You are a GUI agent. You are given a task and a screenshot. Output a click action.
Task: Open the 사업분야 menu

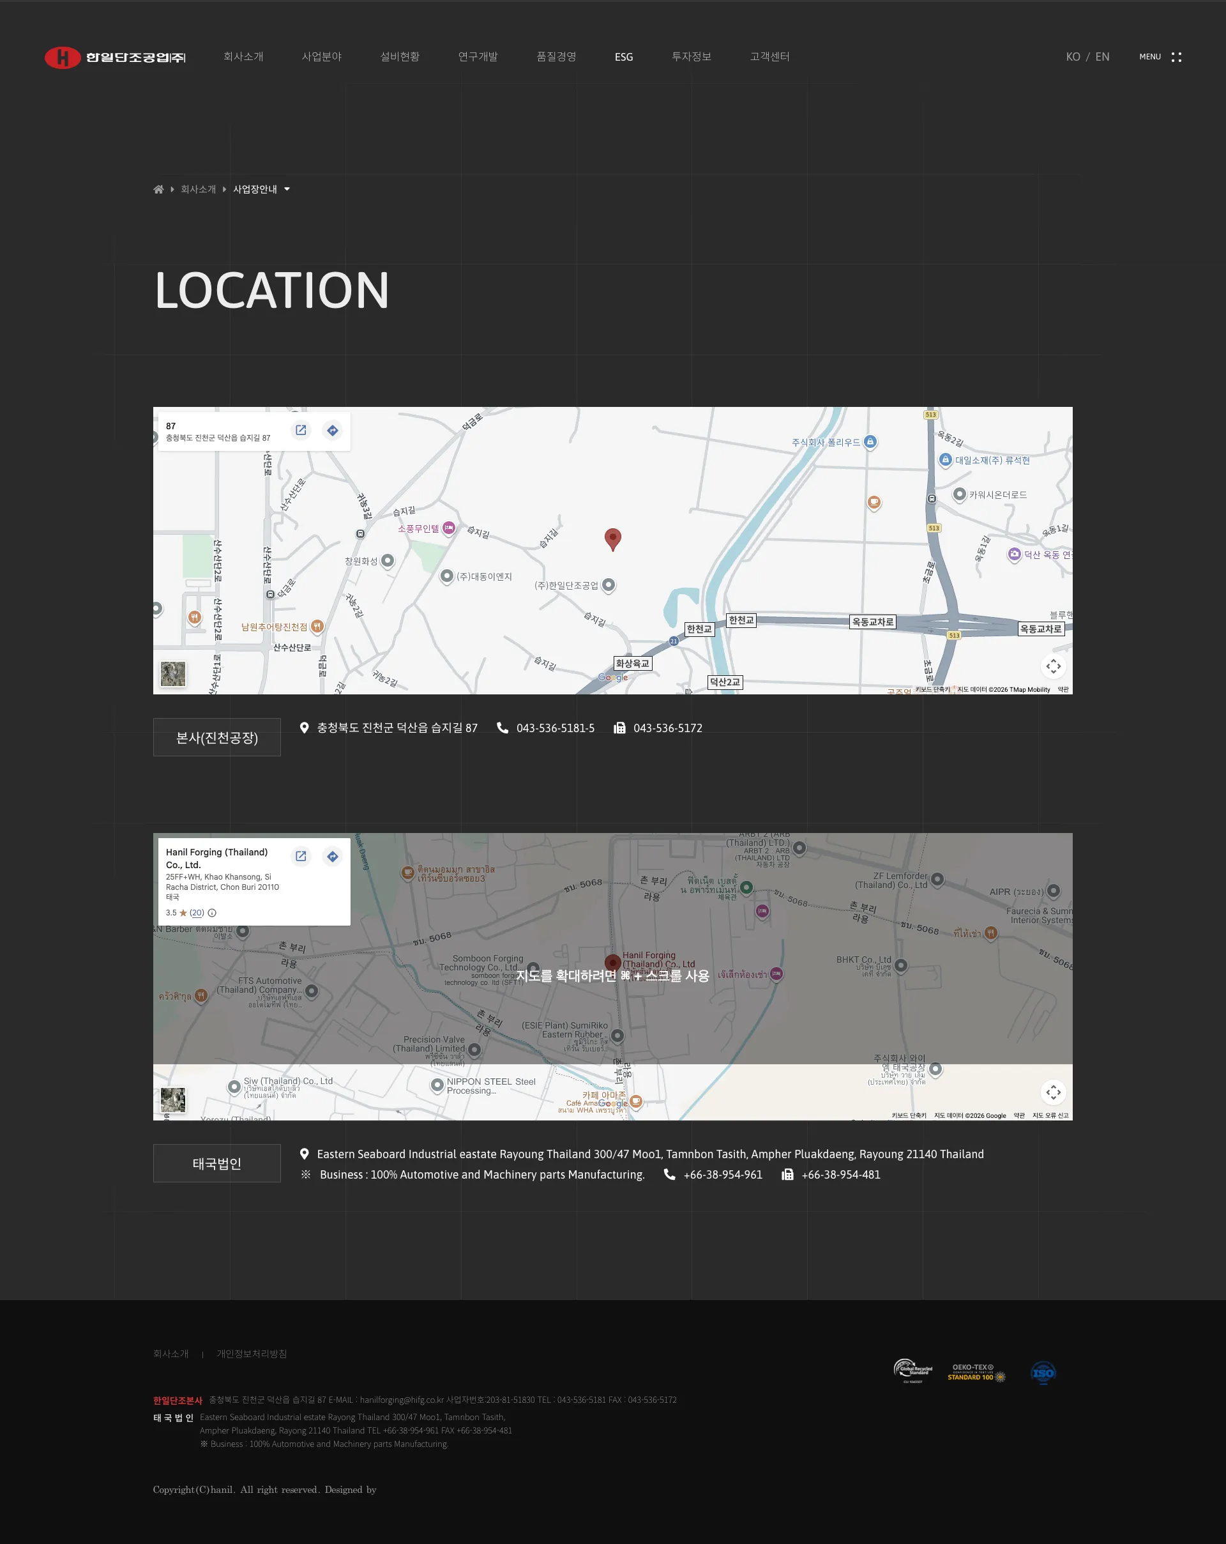[321, 57]
